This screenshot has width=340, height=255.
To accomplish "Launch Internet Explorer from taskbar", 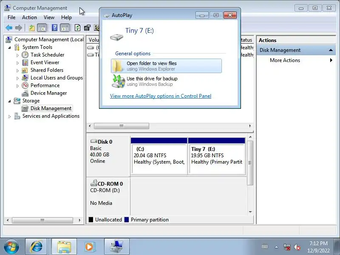I will tap(37, 247).
